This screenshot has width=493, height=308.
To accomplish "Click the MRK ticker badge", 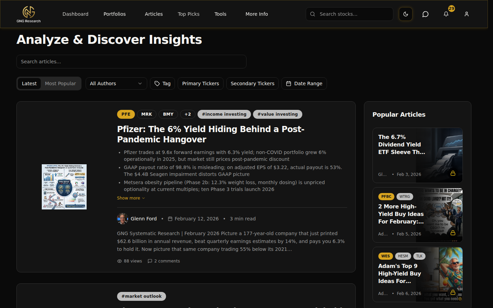I will coord(147,114).
